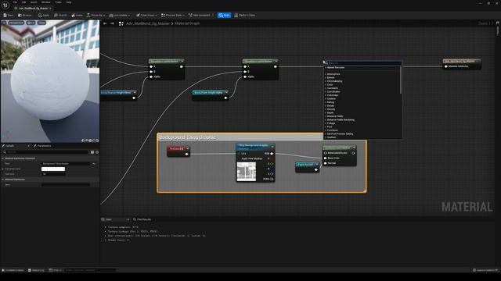Click the graph navigate forward arrow

click(x=112, y=23)
